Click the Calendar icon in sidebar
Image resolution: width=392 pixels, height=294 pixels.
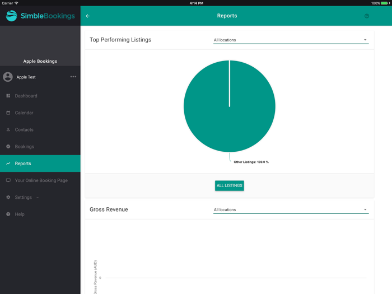[x=8, y=113]
